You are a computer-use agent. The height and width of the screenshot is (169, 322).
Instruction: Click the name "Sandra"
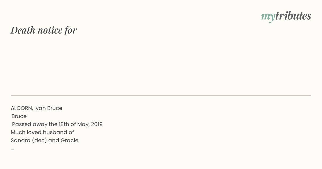coord(21,141)
